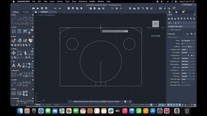Image resolution: width=207 pixels, height=116 pixels.
Task: Select the Trim scissors tool
Action: [x=25, y=53]
